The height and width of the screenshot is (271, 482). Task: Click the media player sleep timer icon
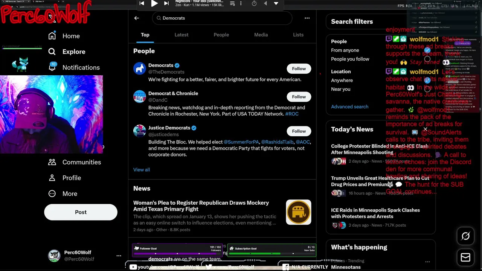tap(254, 3)
